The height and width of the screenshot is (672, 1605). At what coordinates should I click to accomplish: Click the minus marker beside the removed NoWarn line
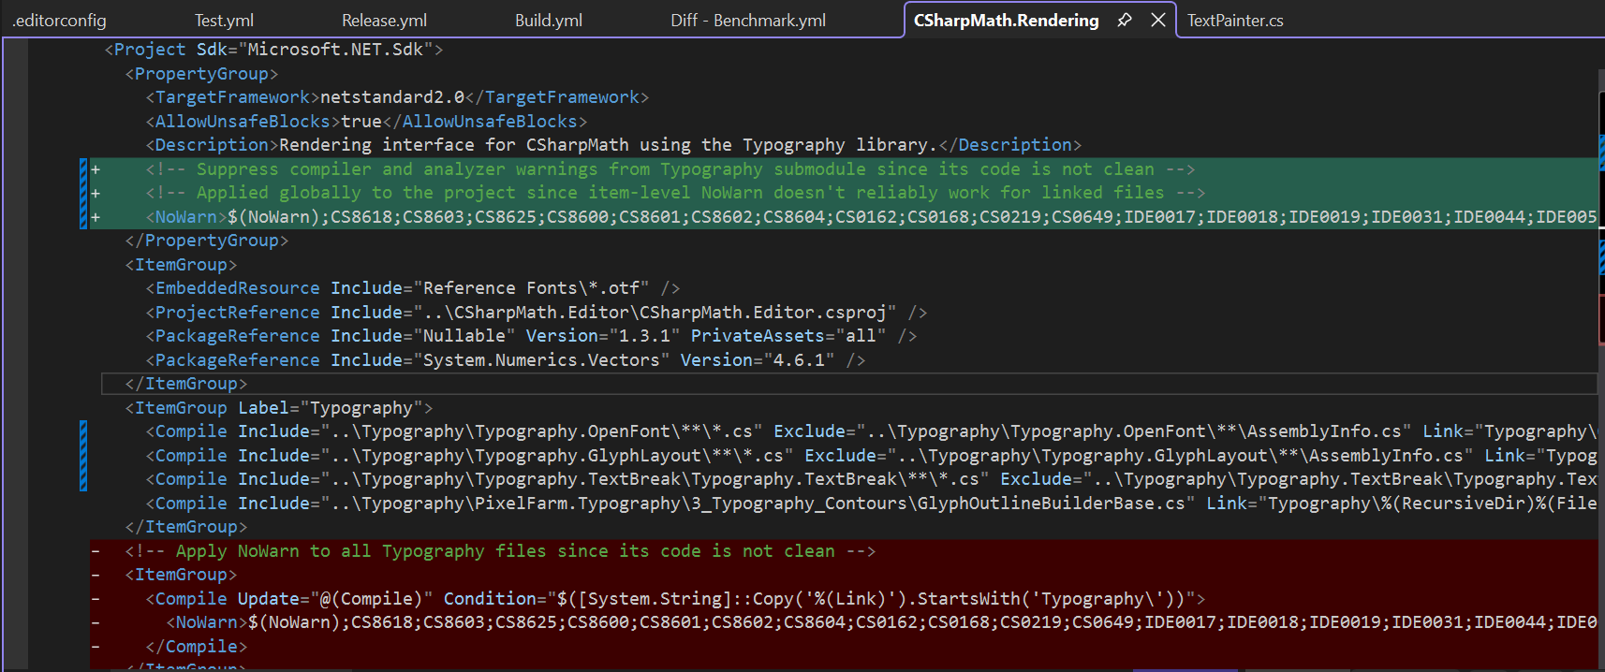(x=96, y=622)
